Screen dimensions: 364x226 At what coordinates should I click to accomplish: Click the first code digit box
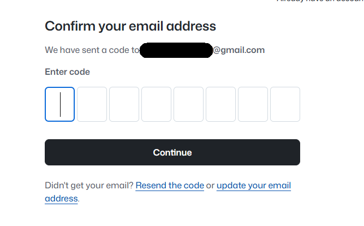click(59, 104)
